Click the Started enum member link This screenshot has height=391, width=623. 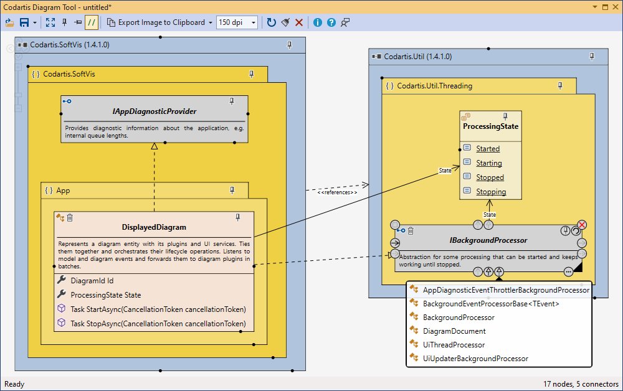pyautogui.click(x=488, y=149)
